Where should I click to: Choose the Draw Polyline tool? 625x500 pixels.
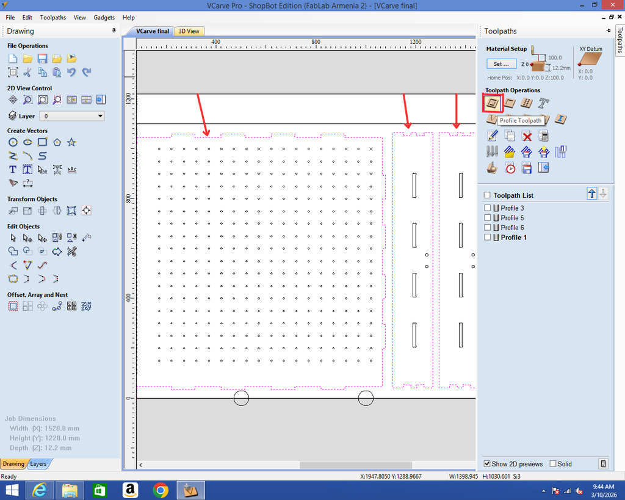coord(13,156)
